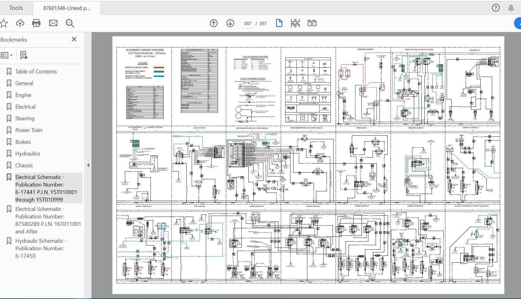Open the Help question mark icon

coord(495,8)
